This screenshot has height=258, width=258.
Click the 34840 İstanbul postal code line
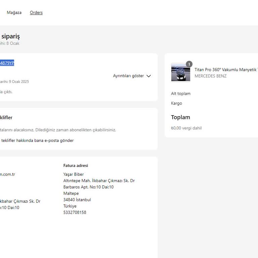click(77, 200)
